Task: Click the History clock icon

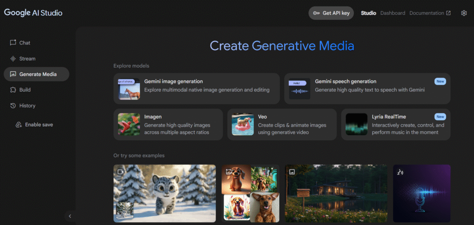Action: [12, 106]
